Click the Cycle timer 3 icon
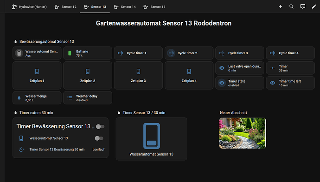 tap(222, 53)
